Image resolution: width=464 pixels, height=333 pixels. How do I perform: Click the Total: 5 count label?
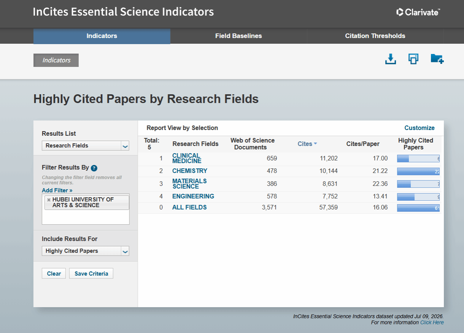(x=152, y=144)
